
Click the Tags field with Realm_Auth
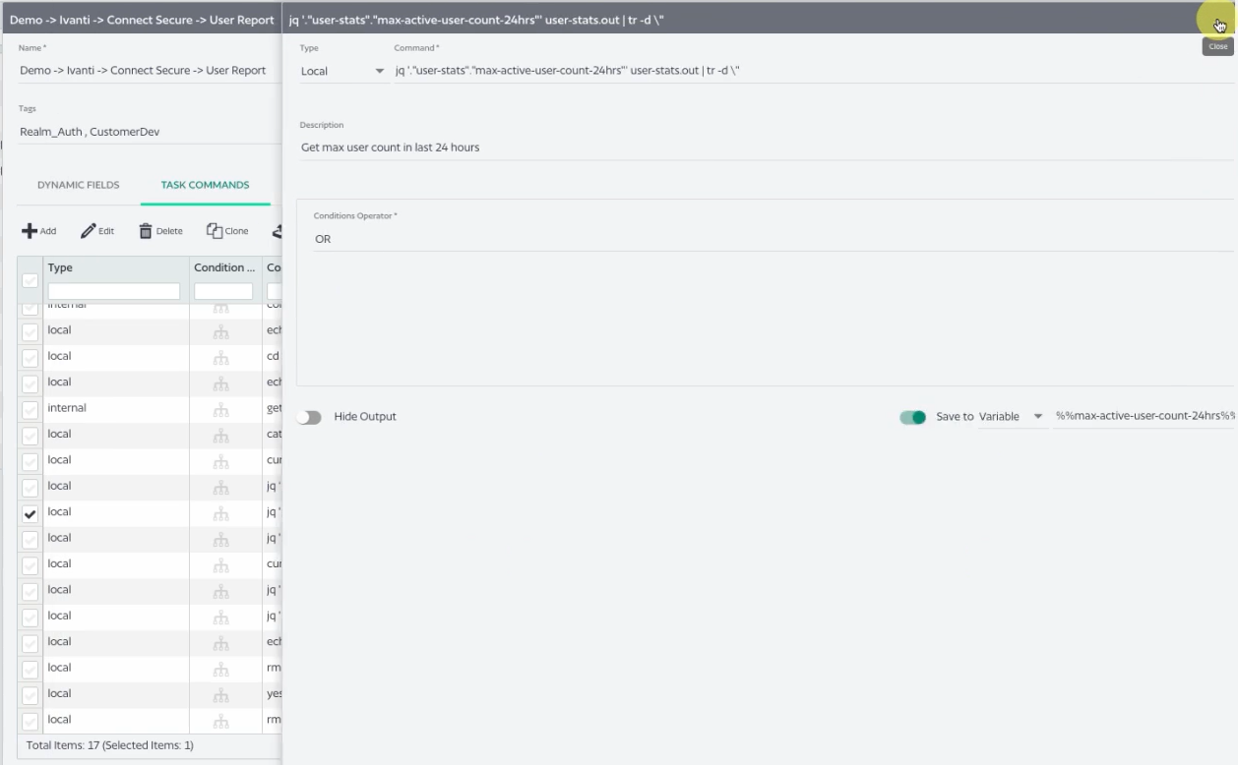[148, 132]
